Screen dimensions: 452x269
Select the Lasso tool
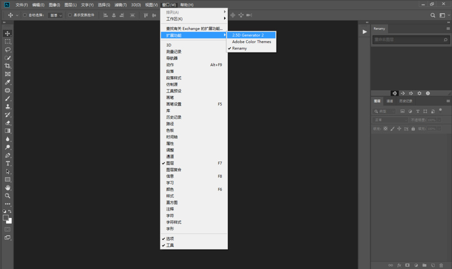coord(8,49)
